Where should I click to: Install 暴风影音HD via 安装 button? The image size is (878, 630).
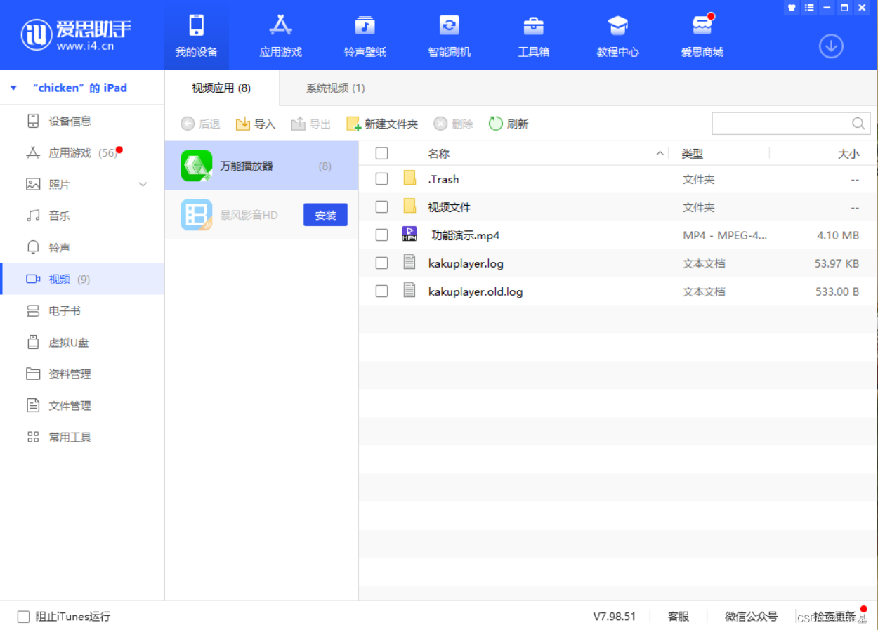click(x=325, y=215)
